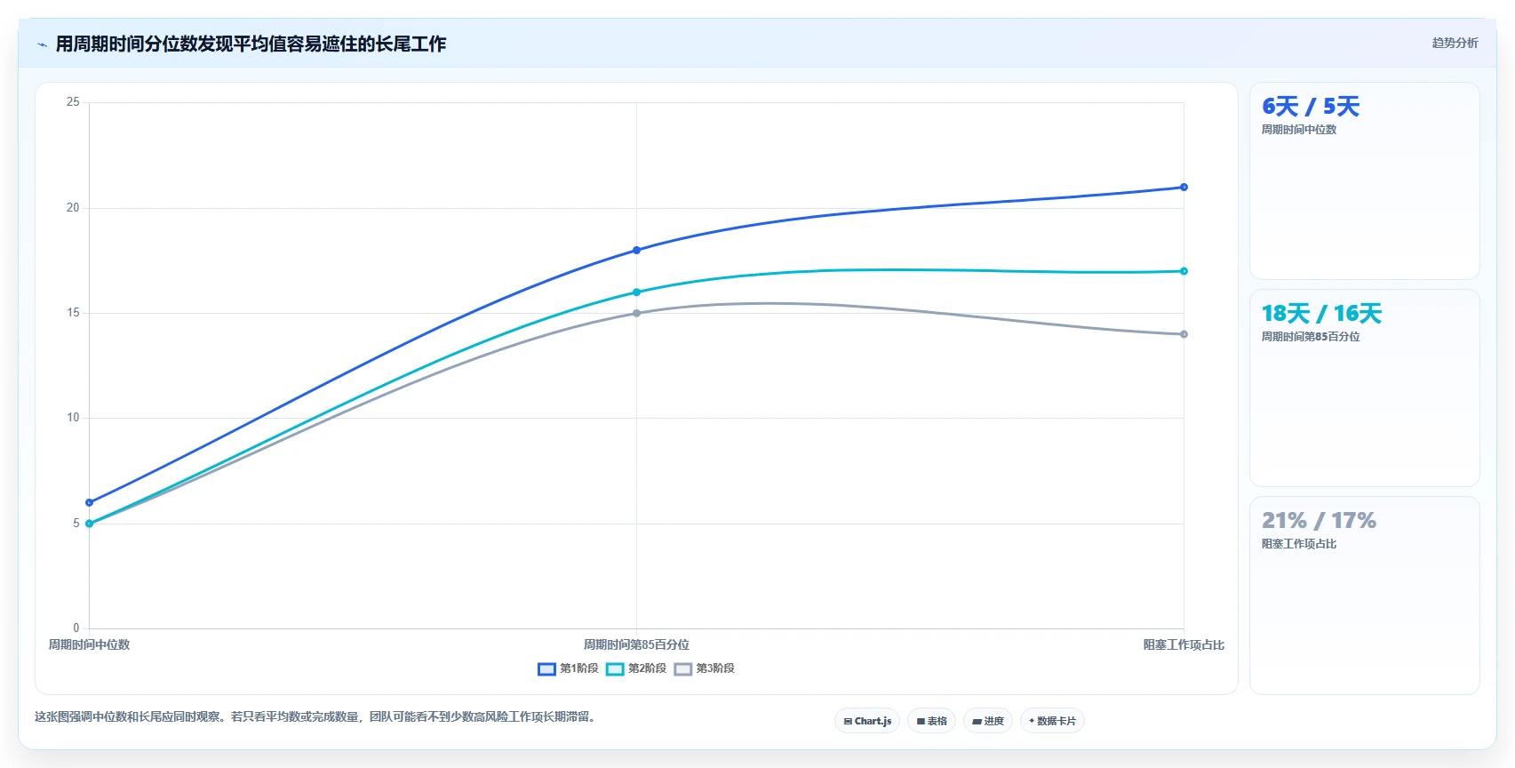Image resolution: width=1515 pixels, height=768 pixels.
Task: Click the gray 第3阶段 legend color box
Action: point(683,669)
